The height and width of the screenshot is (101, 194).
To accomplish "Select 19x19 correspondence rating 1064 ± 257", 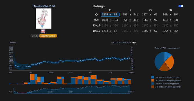I will (170, 31).
